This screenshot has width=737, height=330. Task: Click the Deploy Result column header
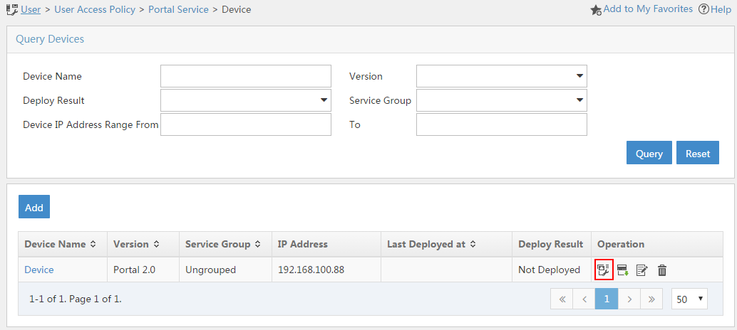pos(551,244)
